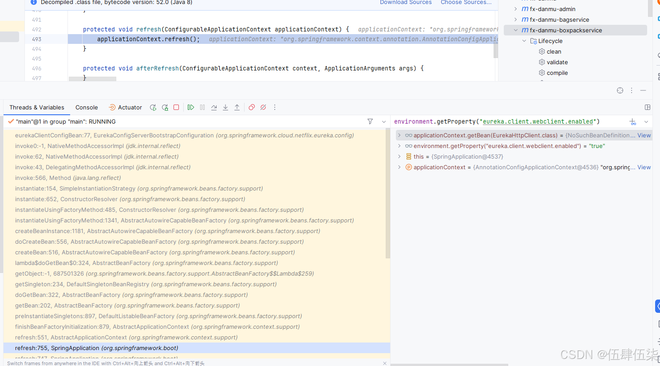Expand the fx-danmu-admin Maven module

click(515, 9)
